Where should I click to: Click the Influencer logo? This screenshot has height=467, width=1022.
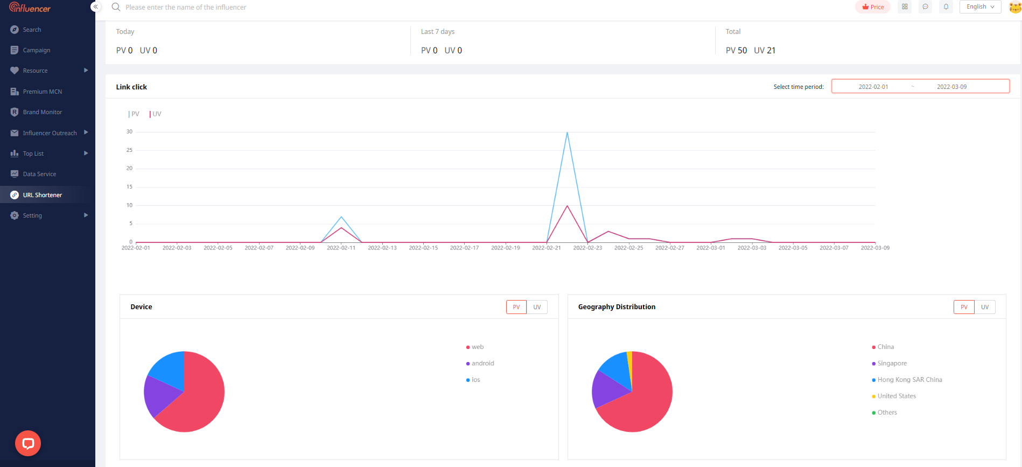pos(30,8)
